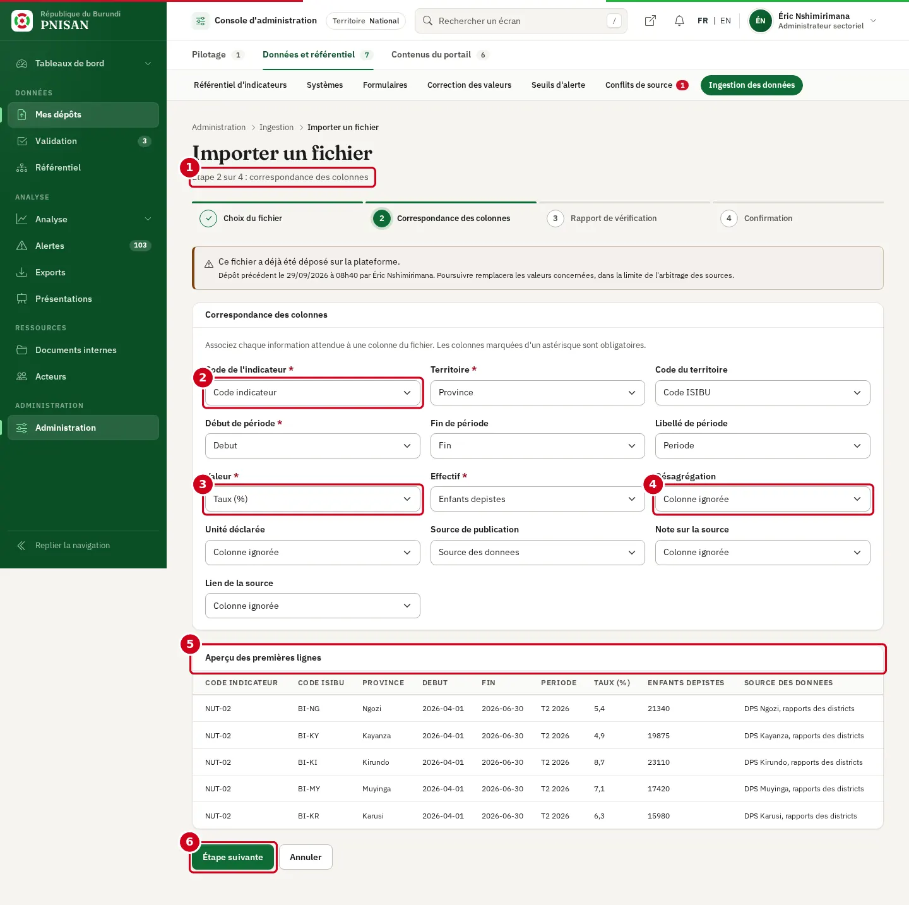Open the Source de publication dropdown
This screenshot has width=909, height=905.
pyautogui.click(x=538, y=553)
